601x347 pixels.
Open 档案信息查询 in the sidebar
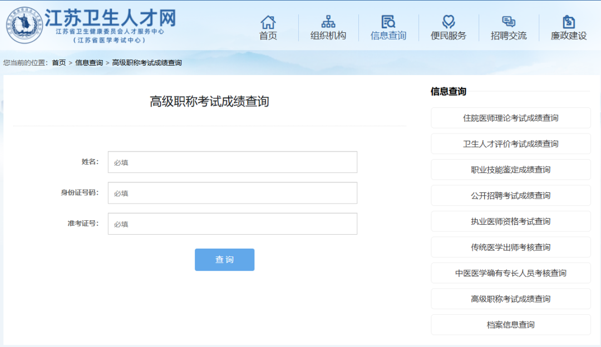point(510,325)
